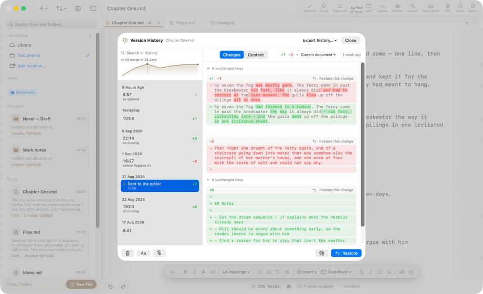The height and width of the screenshot is (294, 483).
Task: Click into Search in history field
Action: coord(160,53)
